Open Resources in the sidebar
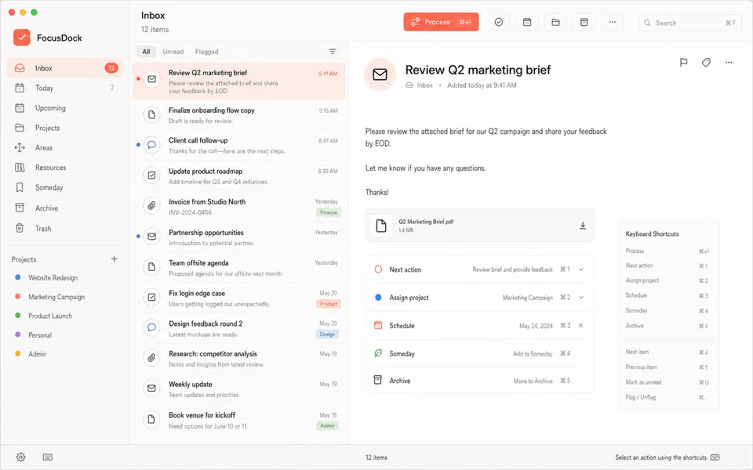 click(x=65, y=168)
